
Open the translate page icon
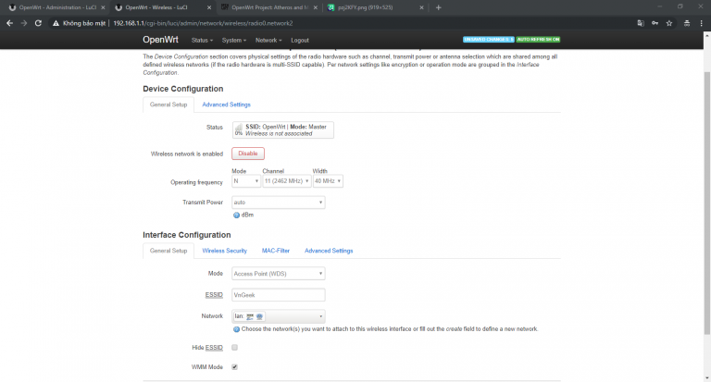(x=641, y=23)
